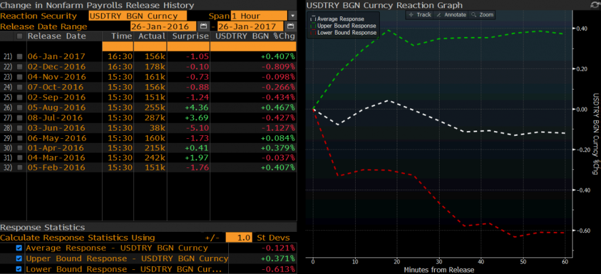601x274 pixels.
Task: Click the 38k actual value
Action: (157, 128)
